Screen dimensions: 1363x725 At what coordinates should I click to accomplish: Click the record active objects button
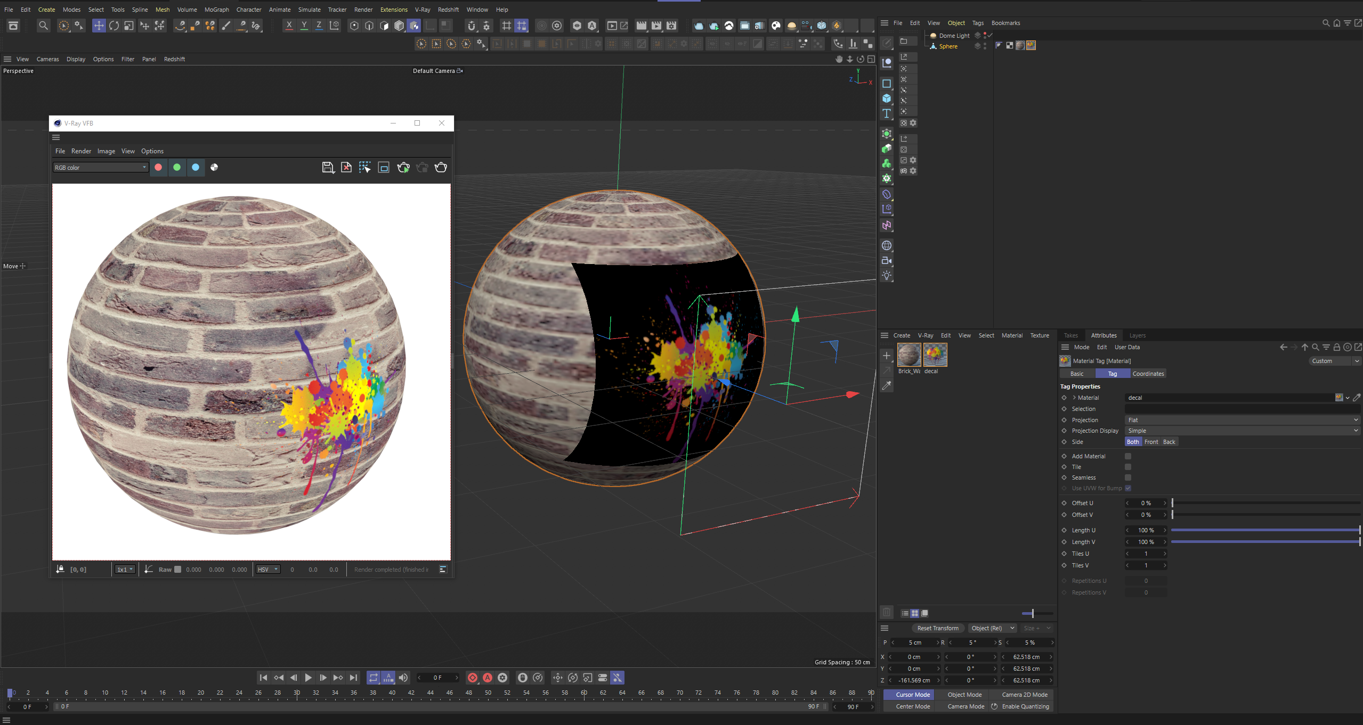click(472, 678)
